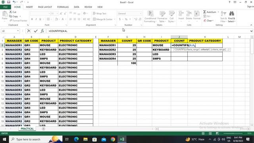The width and height of the screenshot is (254, 143).
Task: Open File Explorer from the taskbar
Action: 86,139
